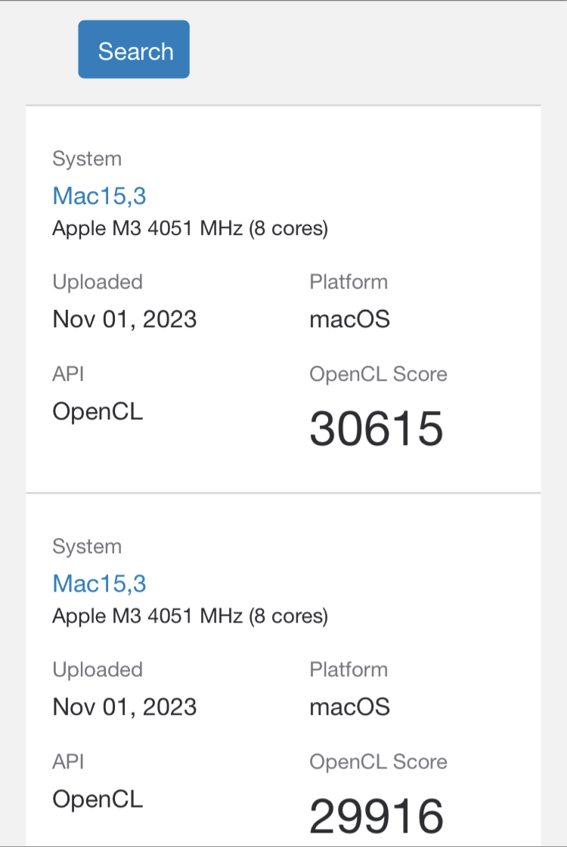
Task: Click Platform label in first card
Action: tap(349, 282)
